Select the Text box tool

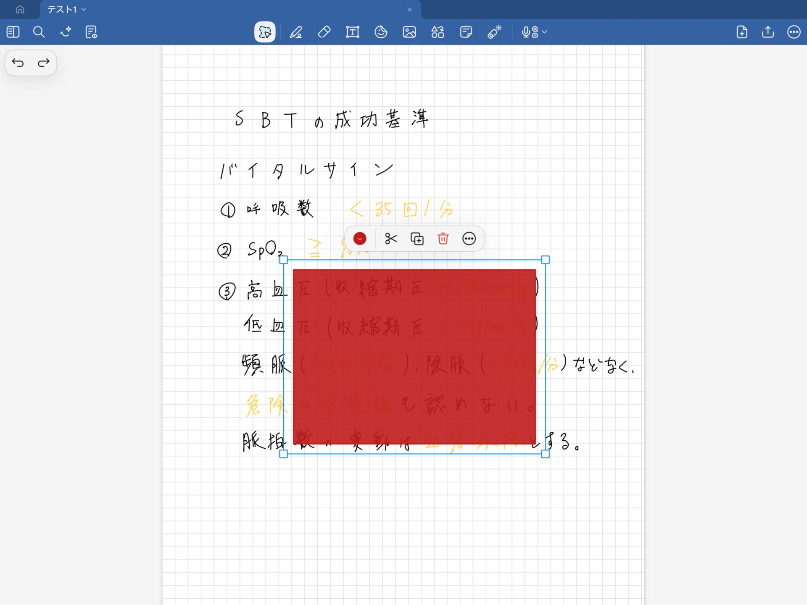[352, 32]
